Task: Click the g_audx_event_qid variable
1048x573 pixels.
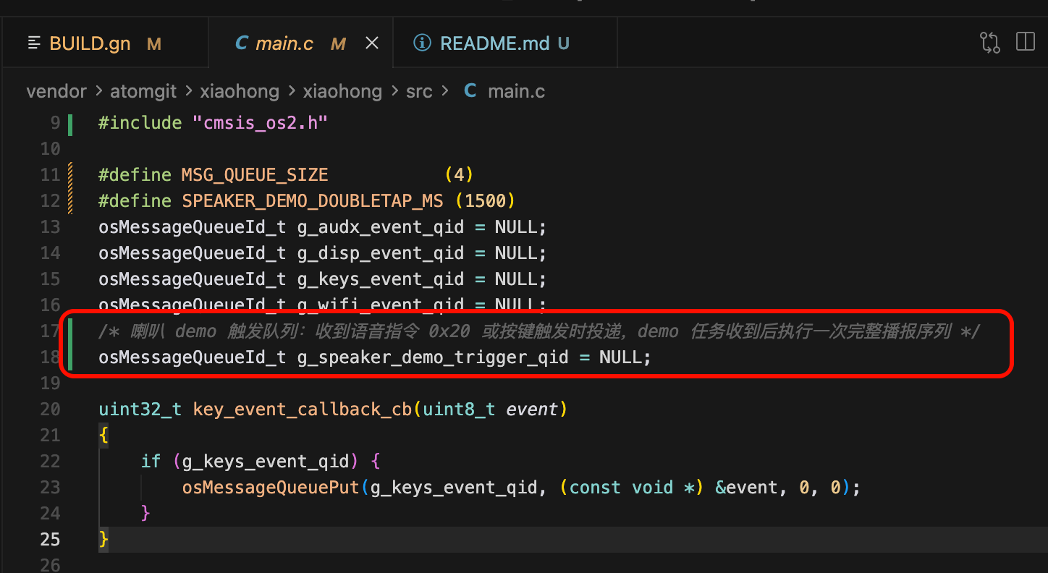Action: click(381, 227)
